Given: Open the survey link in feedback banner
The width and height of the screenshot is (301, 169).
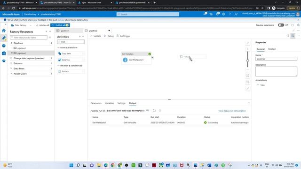Looking at the screenshot, I should (61, 20).
